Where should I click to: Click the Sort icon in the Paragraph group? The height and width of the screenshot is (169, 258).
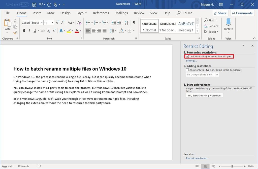tap(126, 23)
